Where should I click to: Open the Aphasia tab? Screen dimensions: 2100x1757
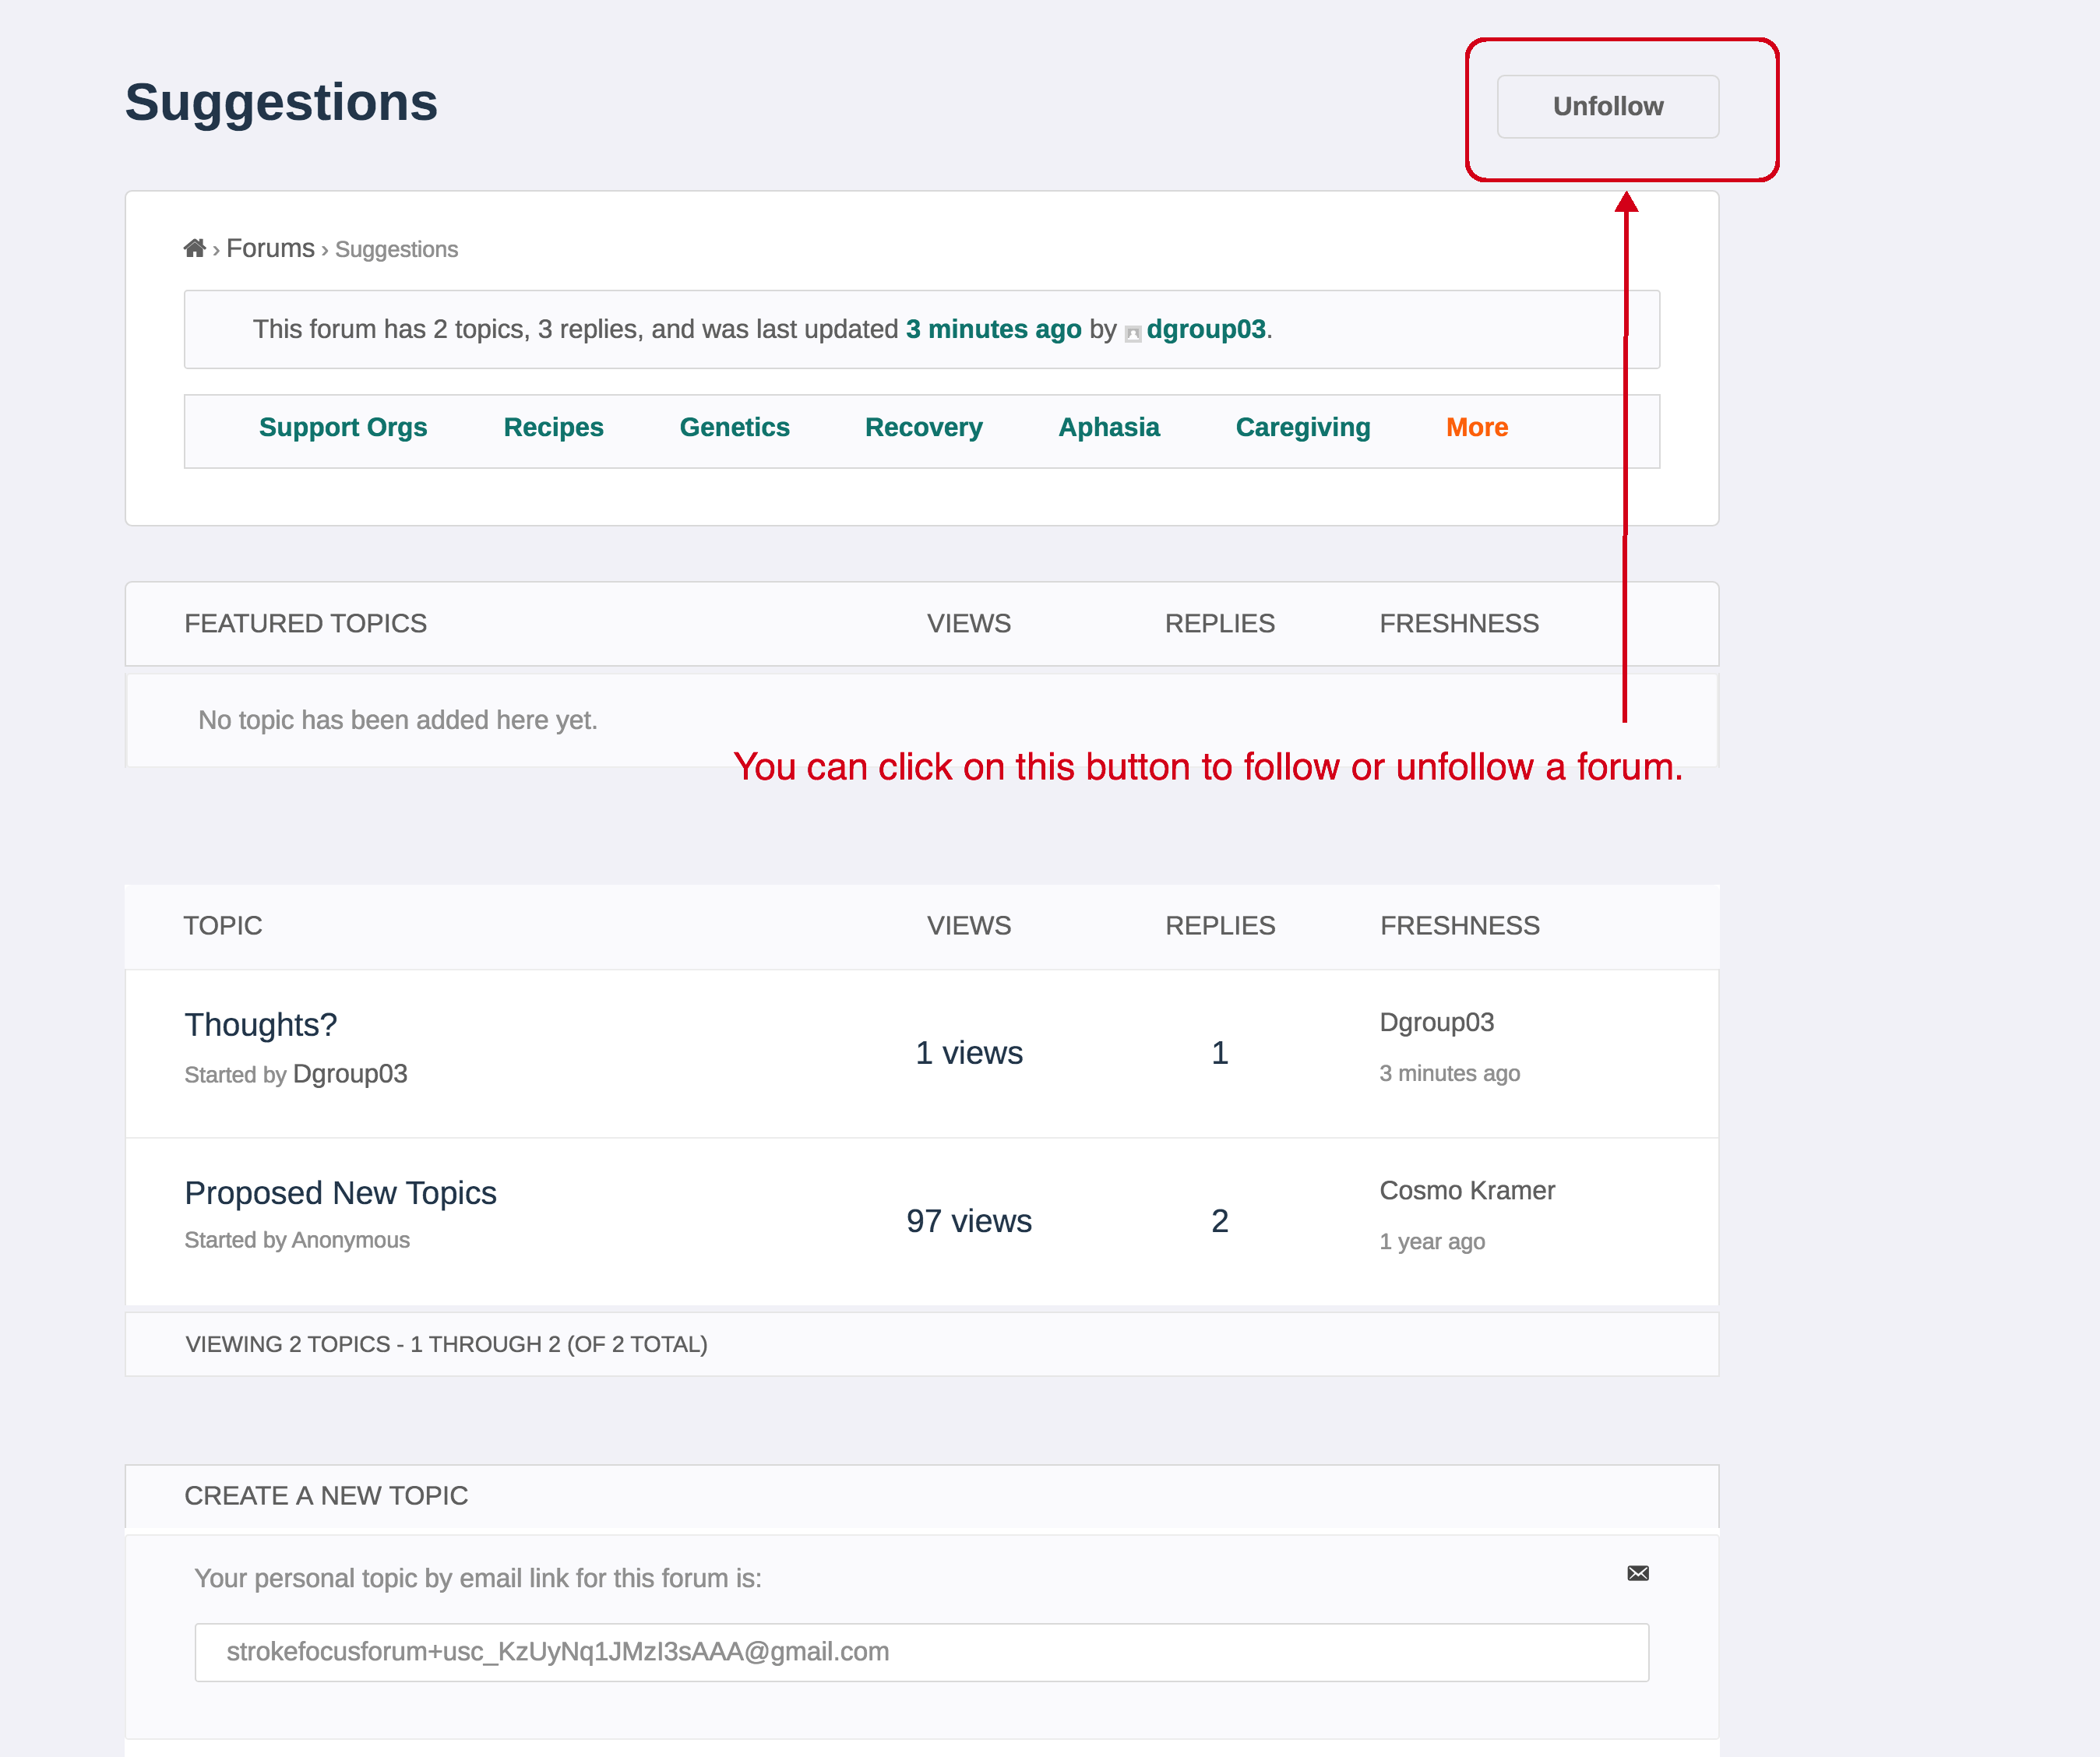pos(1109,427)
